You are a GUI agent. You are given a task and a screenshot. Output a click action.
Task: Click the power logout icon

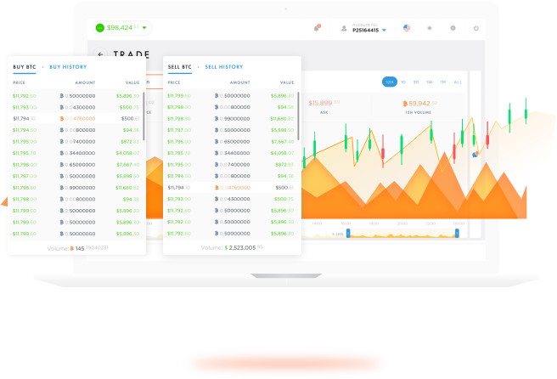tap(476, 28)
